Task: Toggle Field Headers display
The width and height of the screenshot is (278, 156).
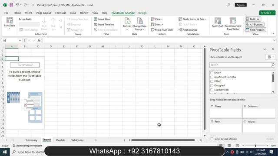Action: pos(255,30)
